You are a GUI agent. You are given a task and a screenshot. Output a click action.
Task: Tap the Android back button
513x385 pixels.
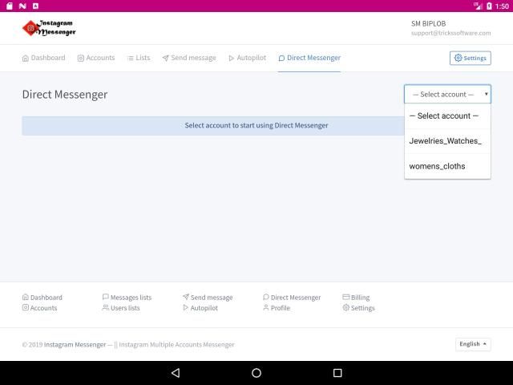pos(176,373)
